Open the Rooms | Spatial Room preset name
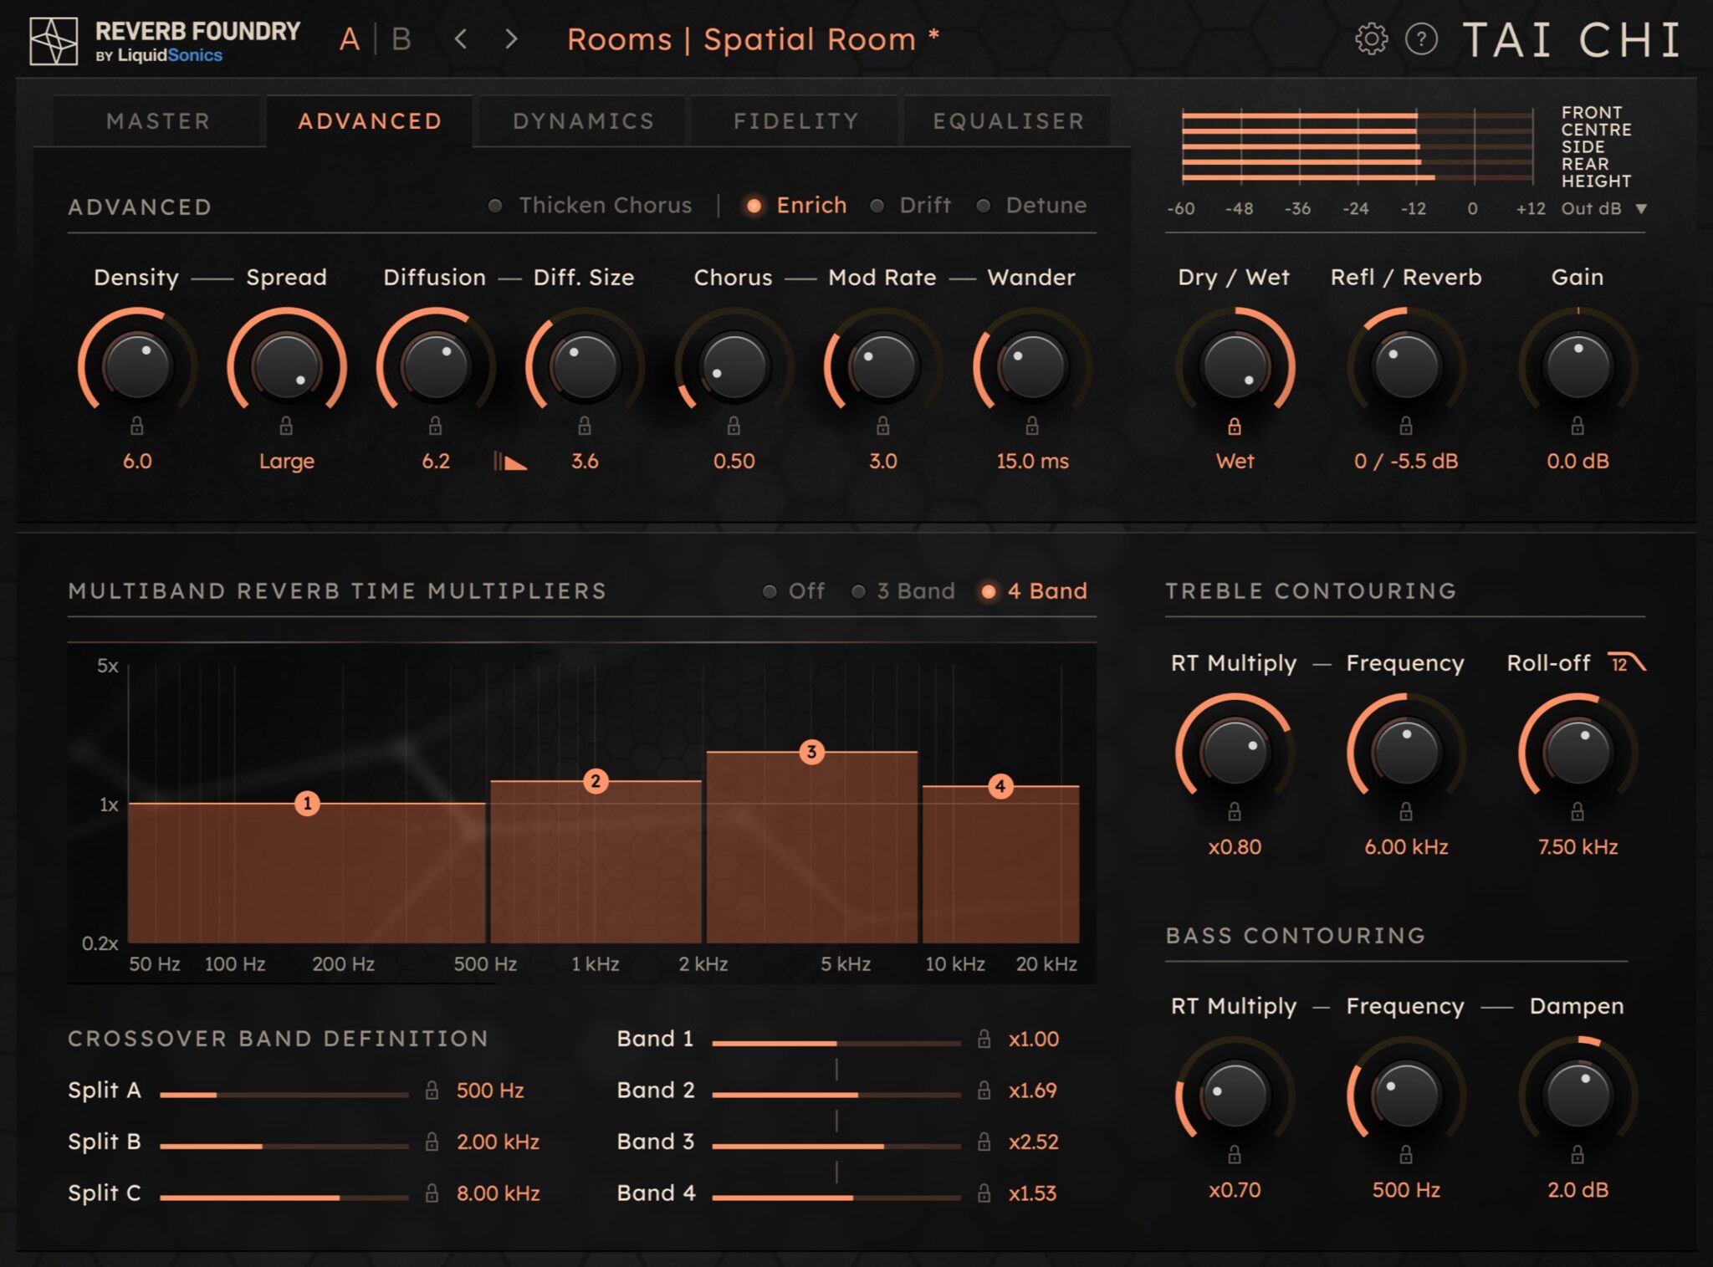The width and height of the screenshot is (1713, 1267). click(754, 38)
